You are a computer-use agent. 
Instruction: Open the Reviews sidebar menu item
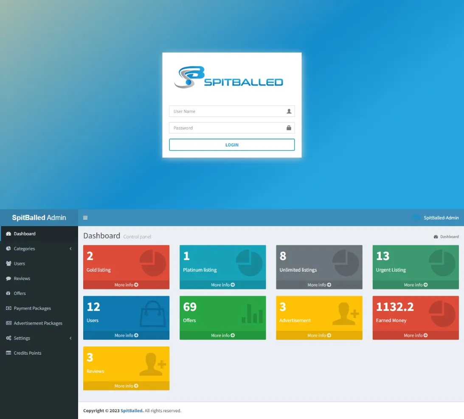(39, 278)
